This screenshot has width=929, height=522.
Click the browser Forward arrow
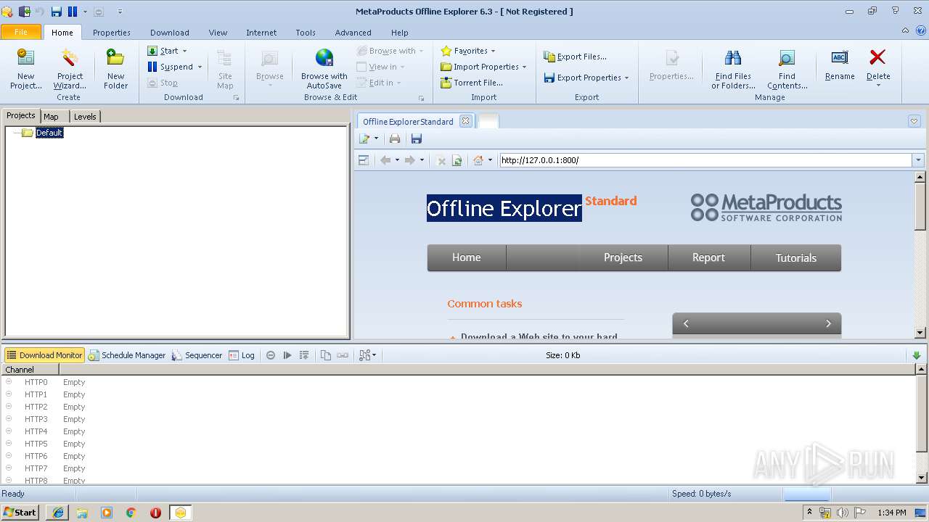(410, 160)
